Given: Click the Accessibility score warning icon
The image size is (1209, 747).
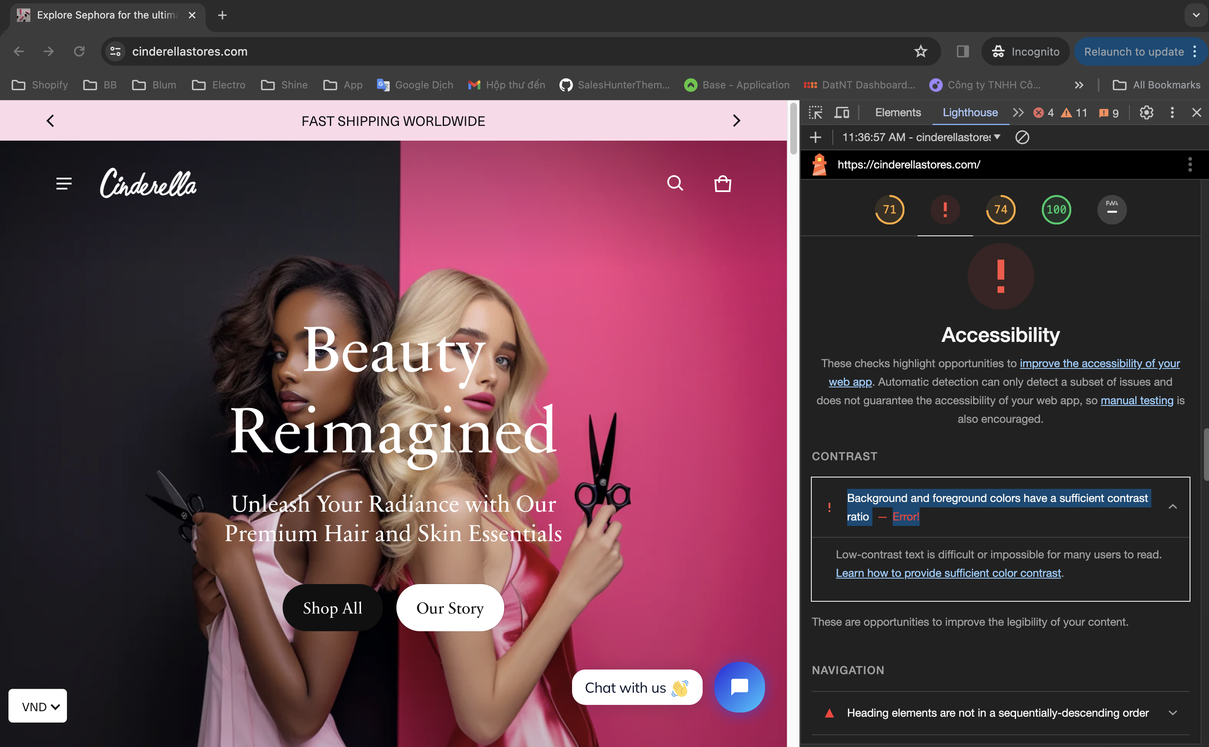Looking at the screenshot, I should tap(944, 210).
